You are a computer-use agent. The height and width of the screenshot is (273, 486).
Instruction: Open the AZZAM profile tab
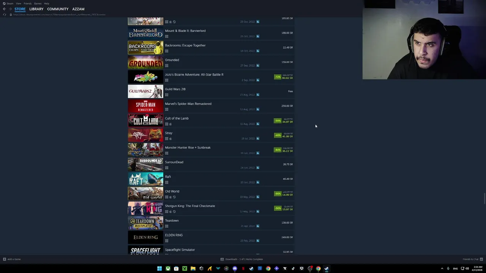[78, 9]
